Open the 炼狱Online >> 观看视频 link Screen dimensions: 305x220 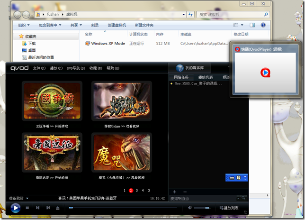tap(122, 126)
